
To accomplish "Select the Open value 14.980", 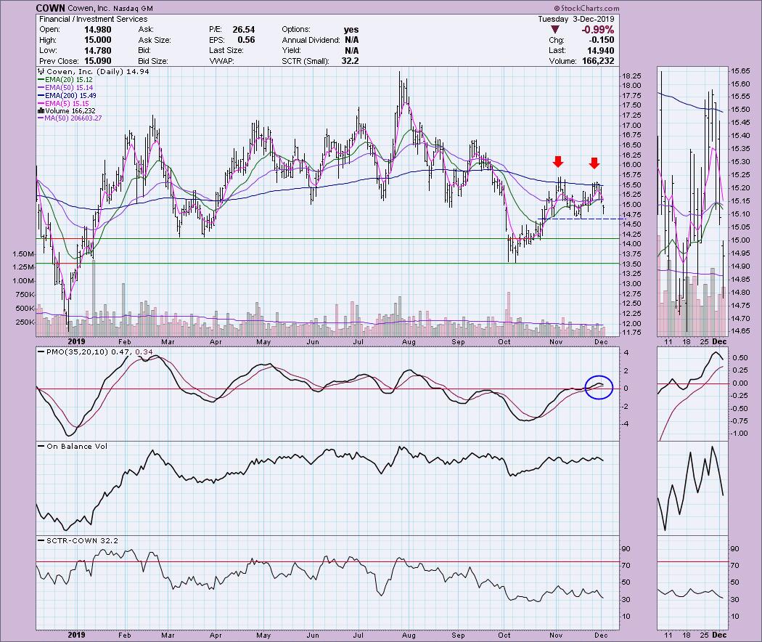I will pos(98,30).
